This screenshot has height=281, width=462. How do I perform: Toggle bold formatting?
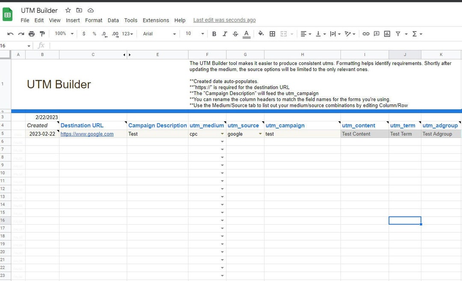214,34
